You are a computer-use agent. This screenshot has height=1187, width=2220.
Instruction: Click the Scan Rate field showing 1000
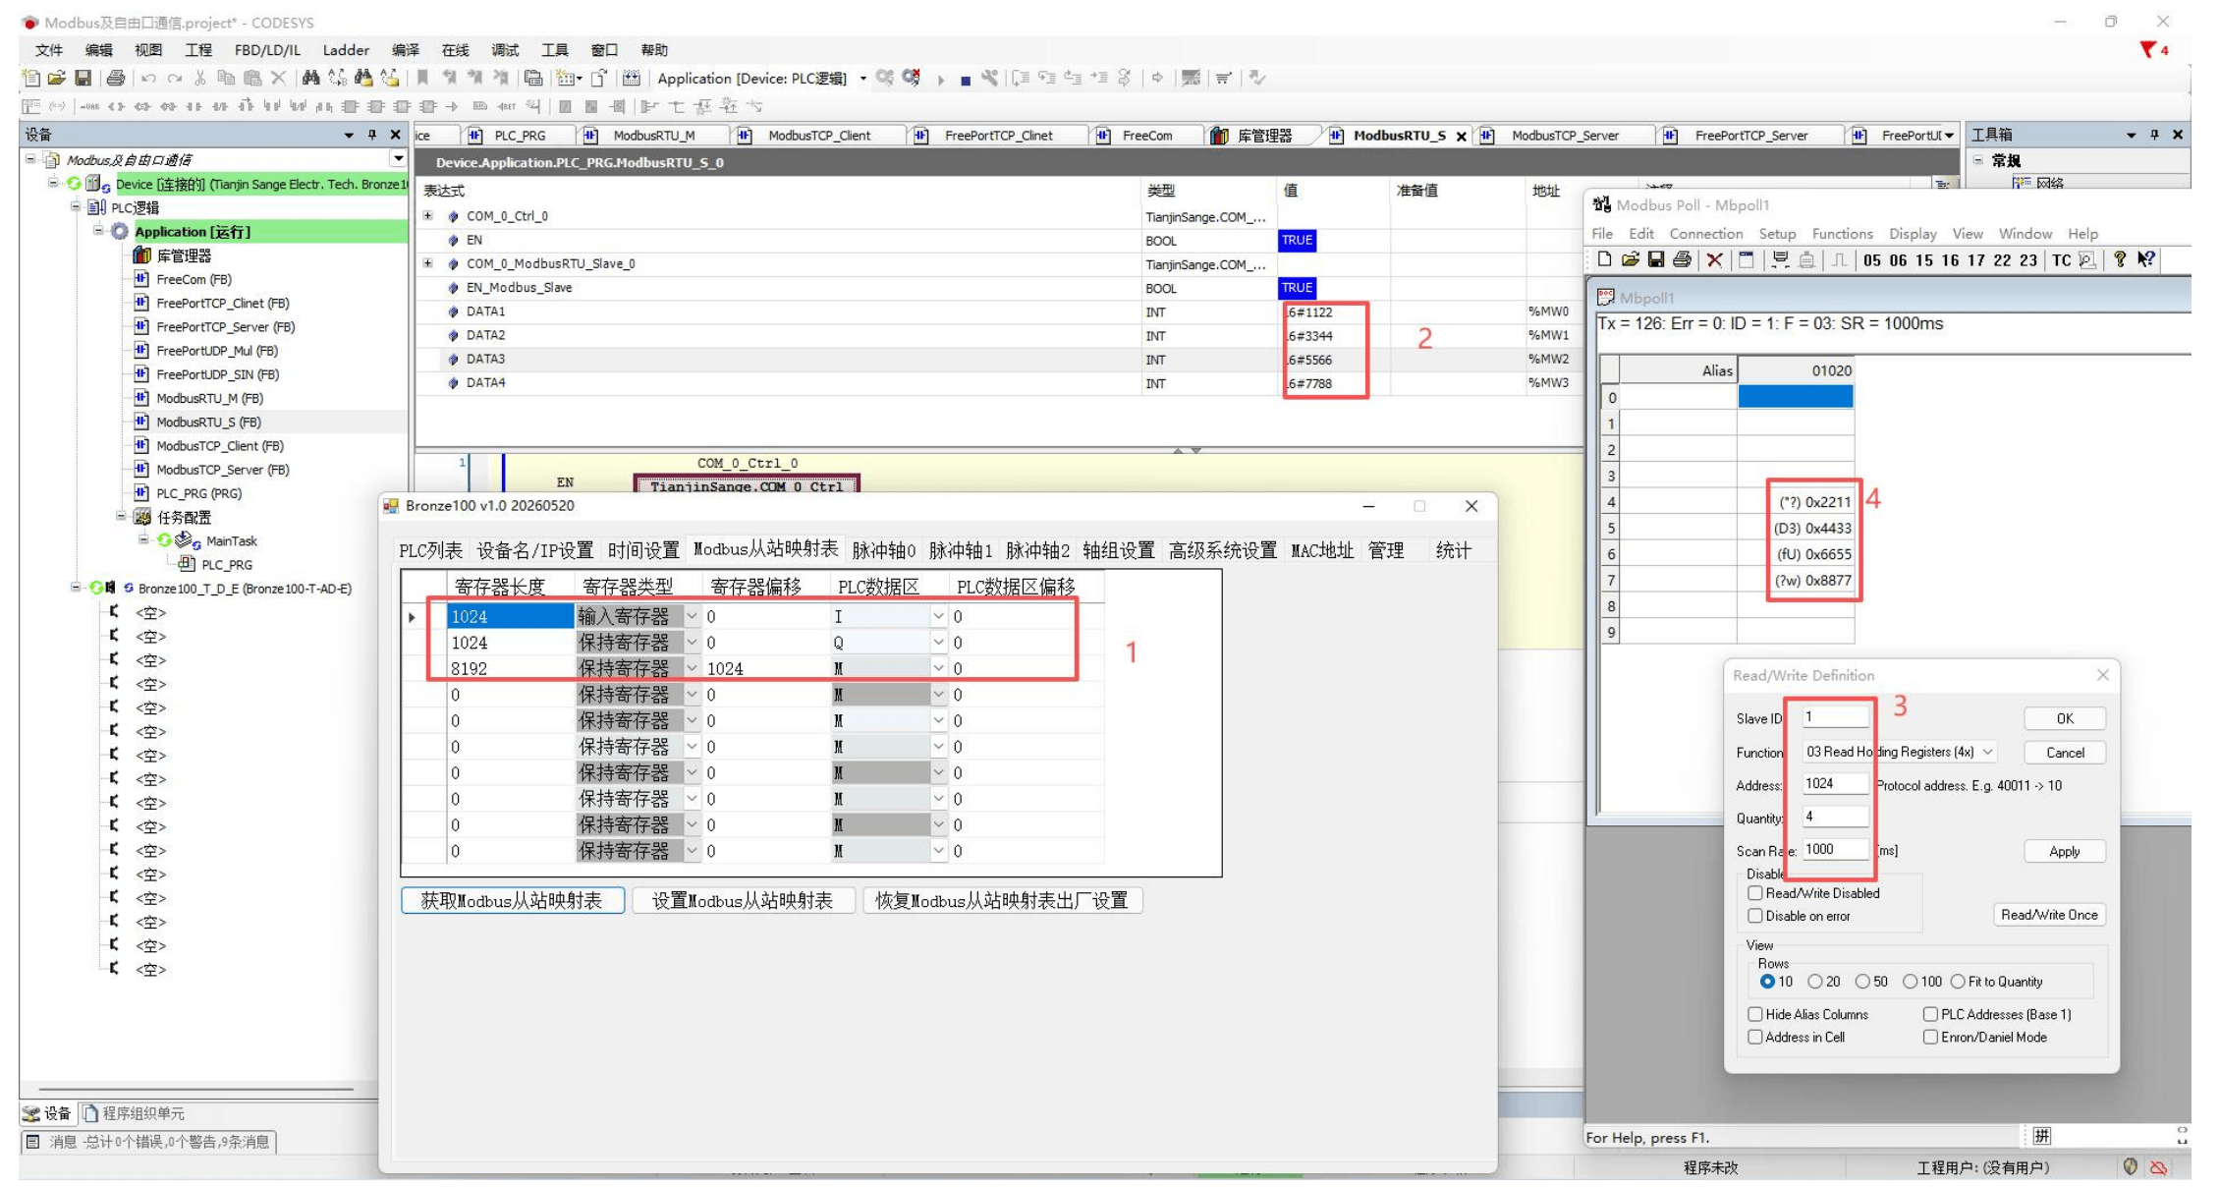1835,850
